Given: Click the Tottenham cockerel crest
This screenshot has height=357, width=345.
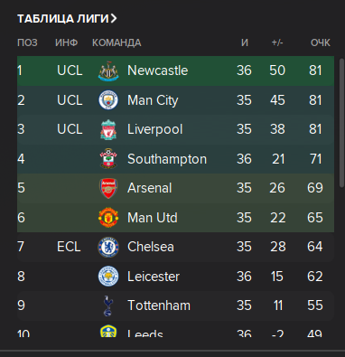Looking at the screenshot, I should point(108,305).
